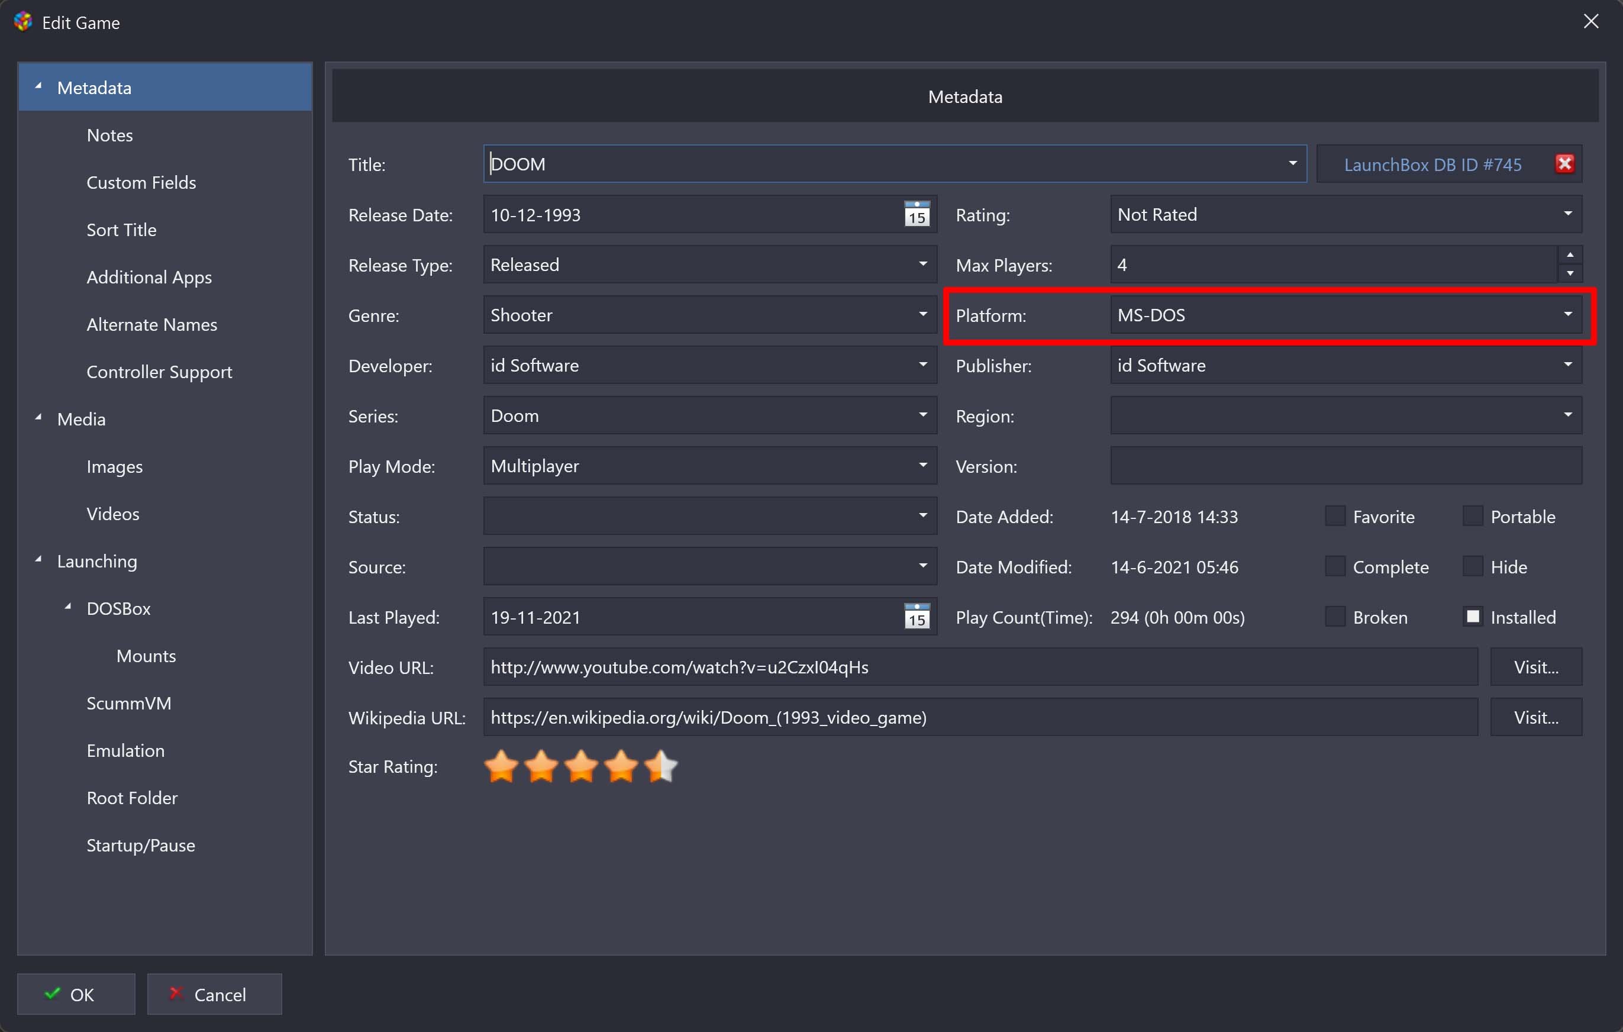Screen dimensions: 1623x1032
Task: Enable the Hide checkbox
Action: (x=1473, y=566)
